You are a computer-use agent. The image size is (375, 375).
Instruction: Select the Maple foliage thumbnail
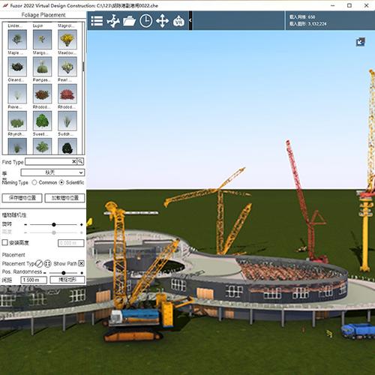pos(17,67)
